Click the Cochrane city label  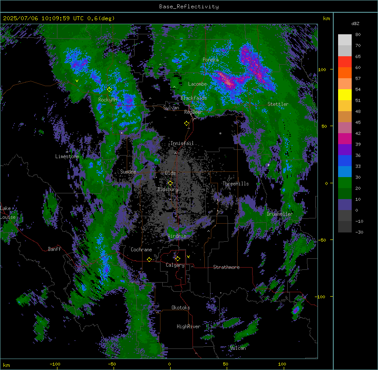pos(141,250)
